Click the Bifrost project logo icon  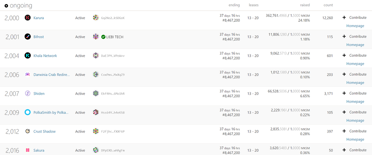pyautogui.click(x=27, y=36)
